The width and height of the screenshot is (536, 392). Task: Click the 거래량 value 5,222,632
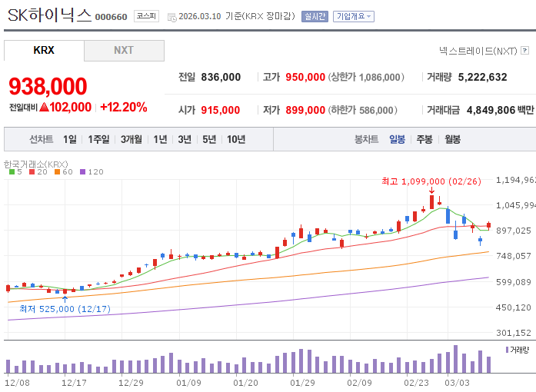click(x=482, y=77)
